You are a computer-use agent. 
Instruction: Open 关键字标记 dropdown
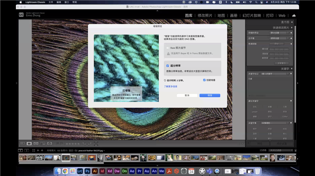tap(275, 74)
